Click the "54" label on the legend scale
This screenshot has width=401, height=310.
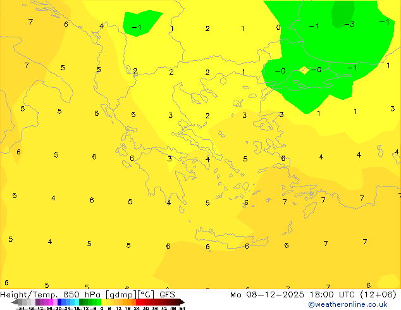pos(182,308)
